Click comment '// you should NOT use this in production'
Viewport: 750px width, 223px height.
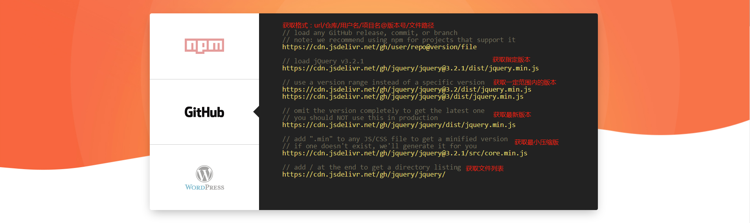(360, 118)
